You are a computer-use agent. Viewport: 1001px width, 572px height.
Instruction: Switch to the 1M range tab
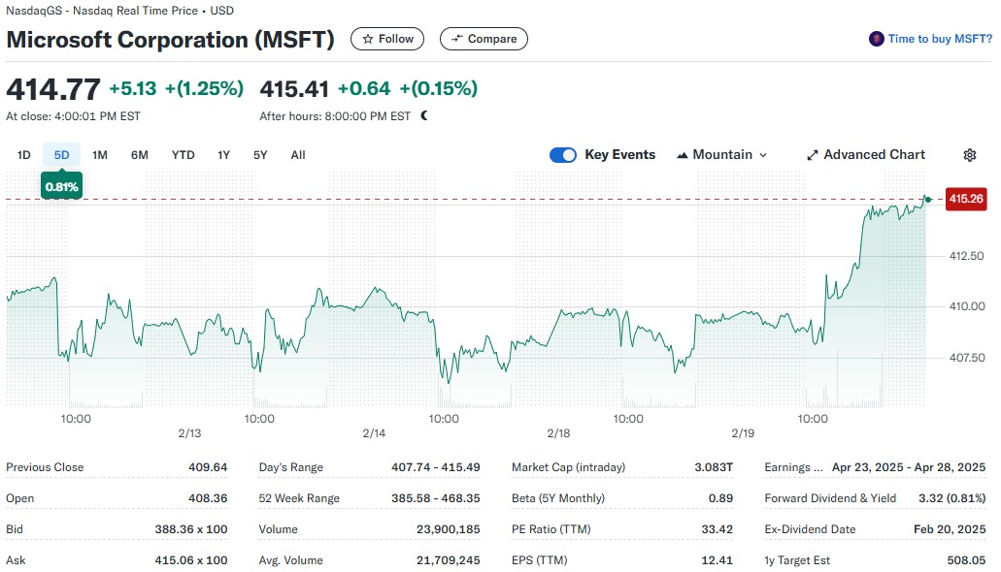tap(100, 155)
